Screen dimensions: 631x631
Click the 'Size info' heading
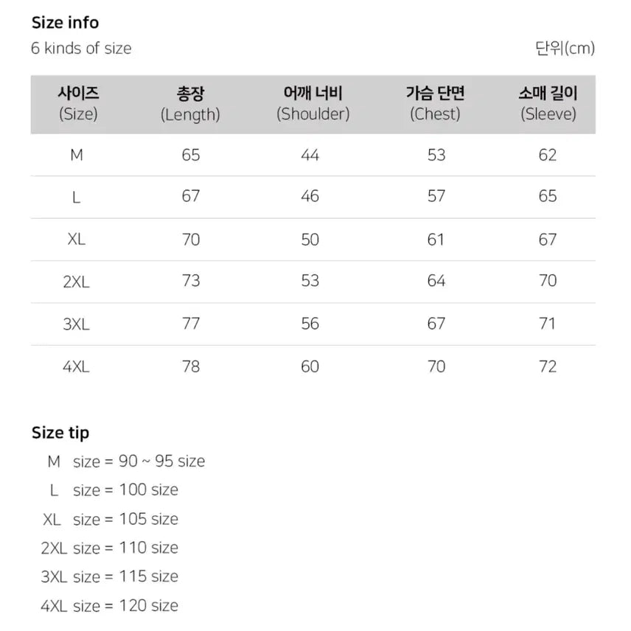coord(65,23)
